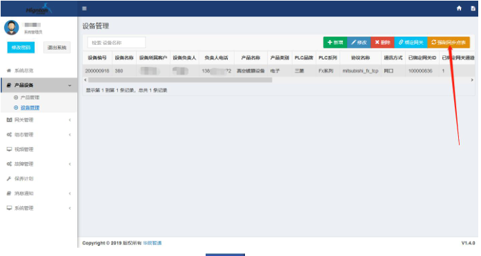The image size is (481, 256).
Task: Focus the device name search field
Action: click(116, 43)
